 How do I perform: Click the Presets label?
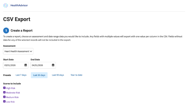(x=7, y=75)
